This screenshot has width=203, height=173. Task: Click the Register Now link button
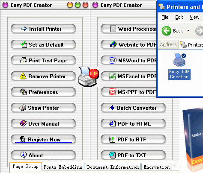click(x=43, y=140)
